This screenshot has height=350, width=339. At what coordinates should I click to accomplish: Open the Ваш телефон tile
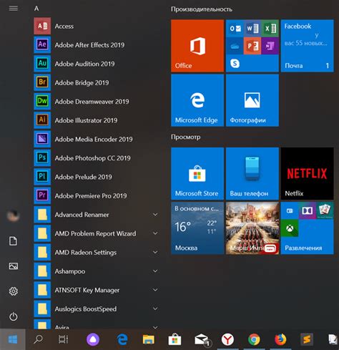pos(252,173)
